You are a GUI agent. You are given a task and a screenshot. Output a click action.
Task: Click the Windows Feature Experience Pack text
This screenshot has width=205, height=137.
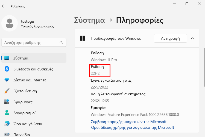pos(135,115)
